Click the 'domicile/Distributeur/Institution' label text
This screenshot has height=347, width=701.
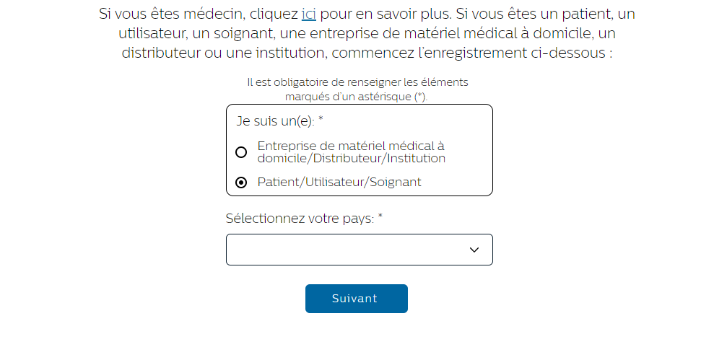tap(352, 159)
